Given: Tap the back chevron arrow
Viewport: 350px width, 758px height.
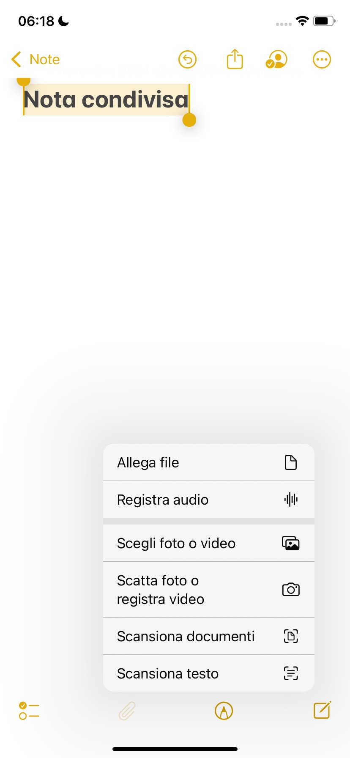Looking at the screenshot, I should [x=16, y=60].
